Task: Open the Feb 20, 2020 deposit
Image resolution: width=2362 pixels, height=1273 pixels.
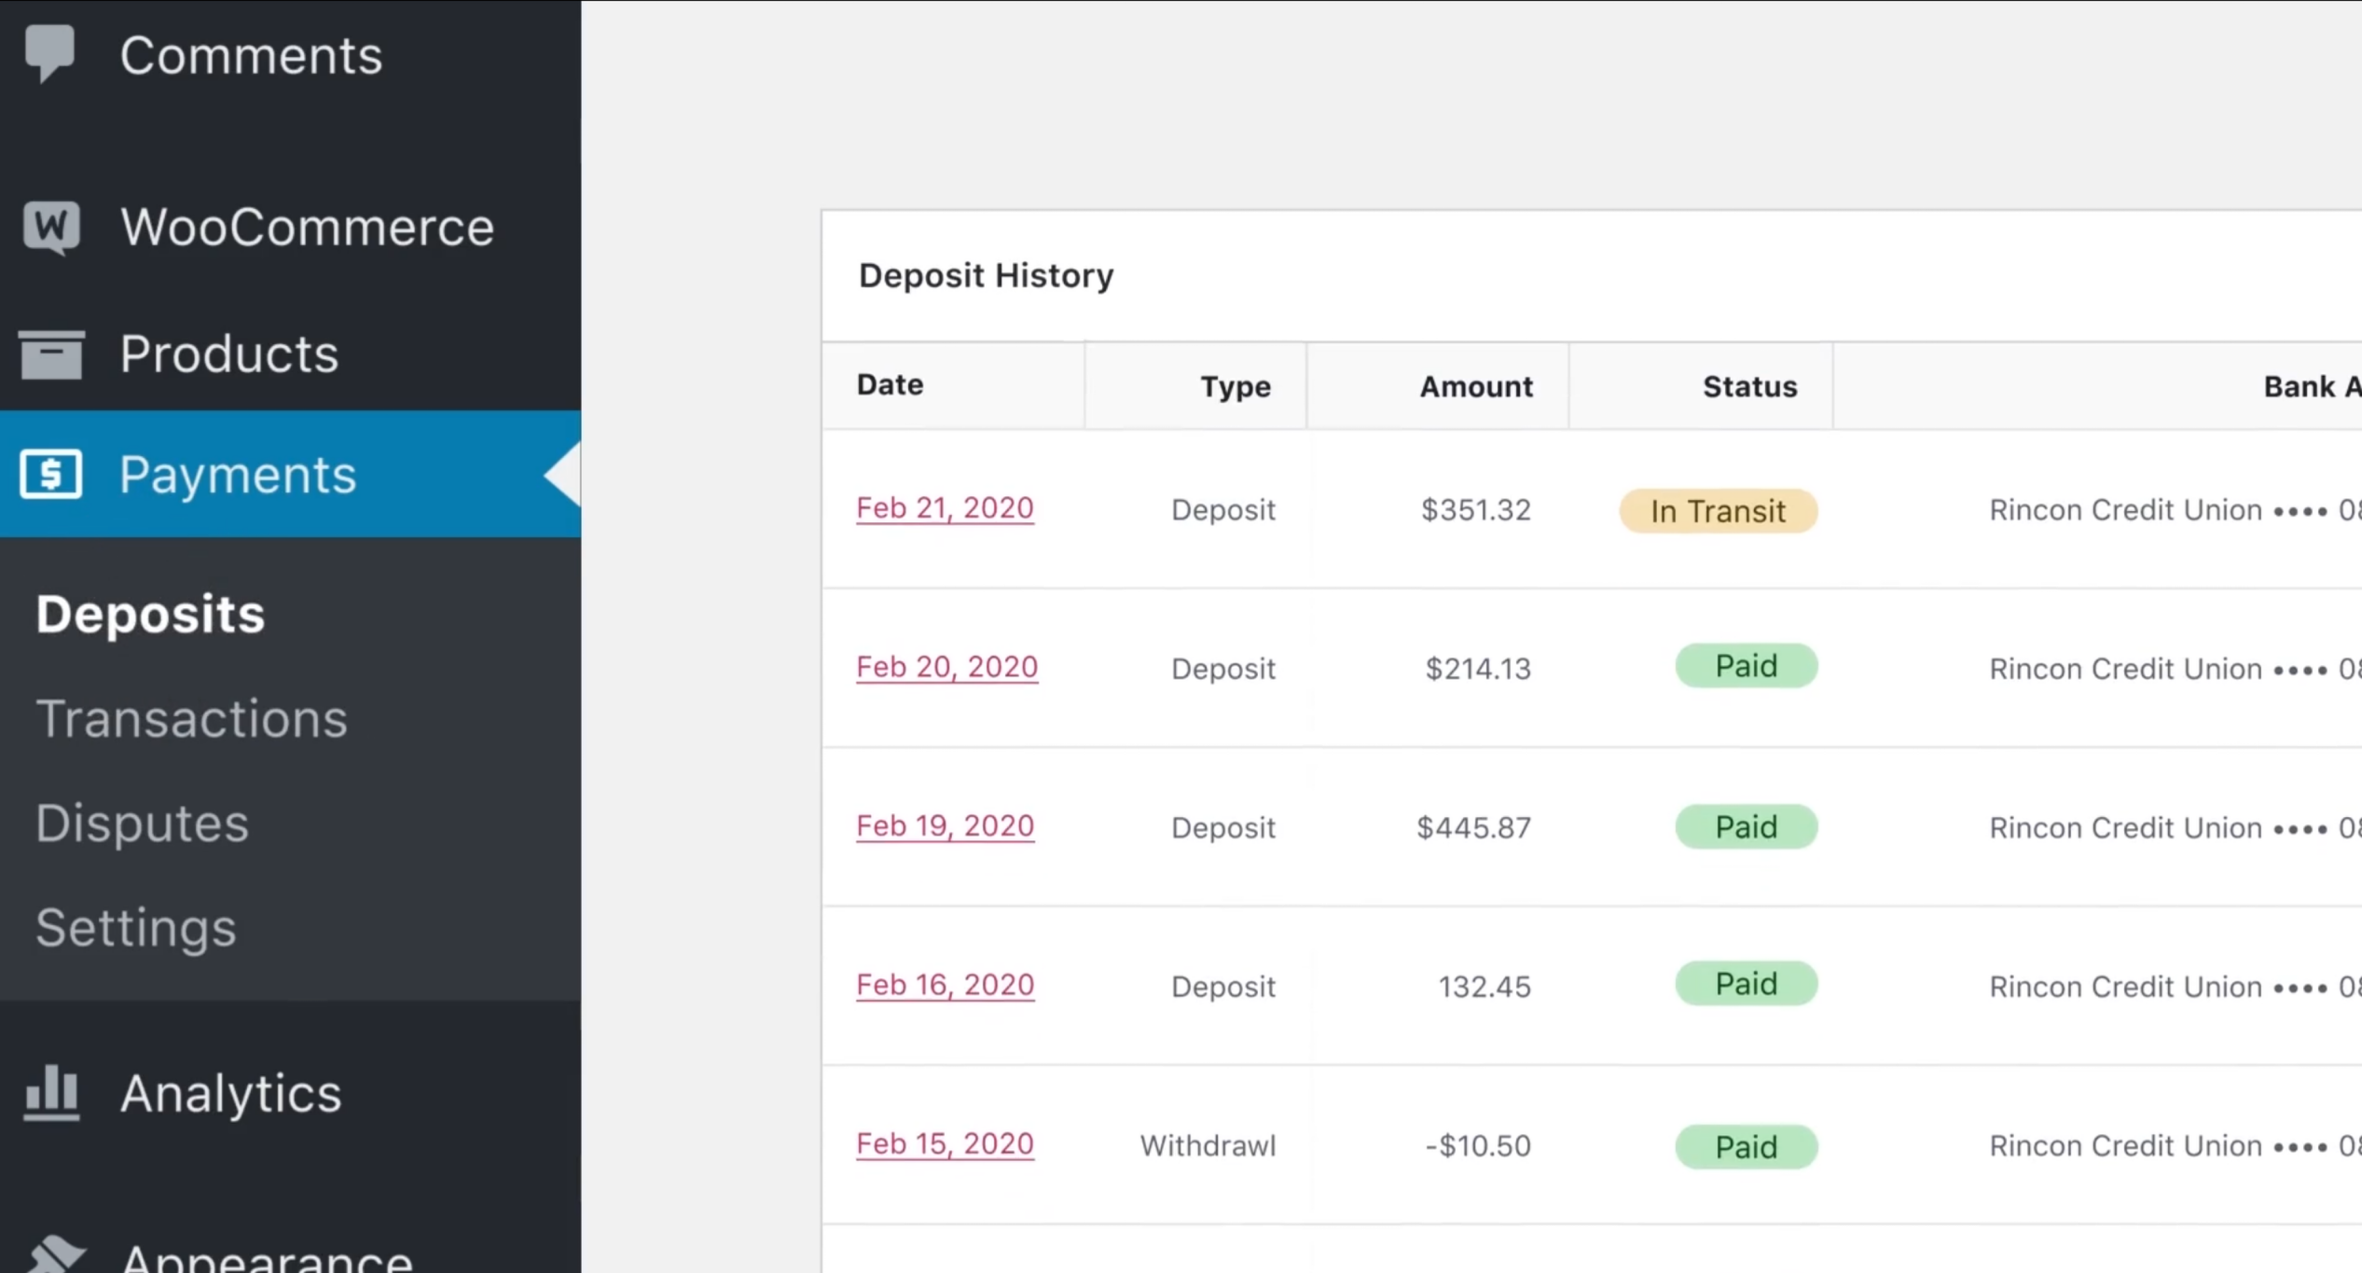Action: [946, 667]
